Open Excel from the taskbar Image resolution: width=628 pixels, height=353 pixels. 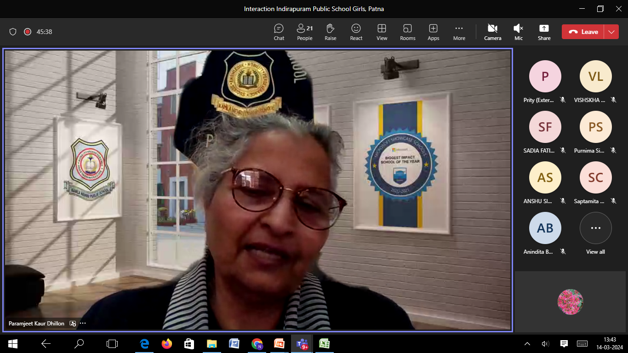click(324, 343)
